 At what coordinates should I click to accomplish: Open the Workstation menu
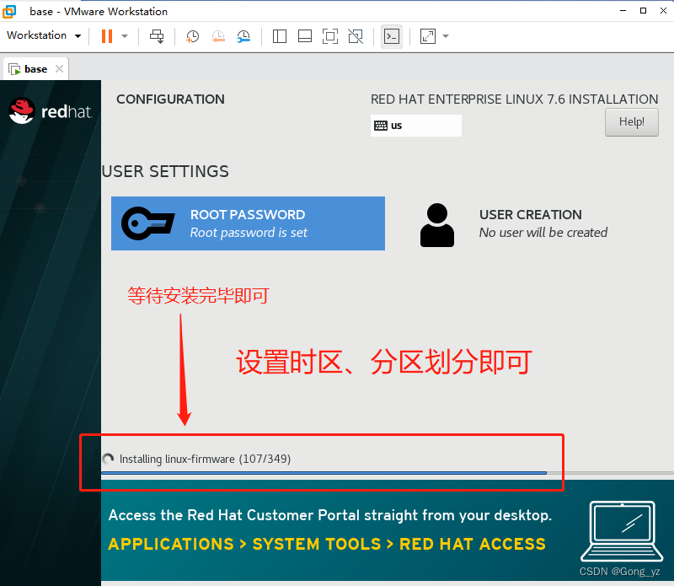coord(44,35)
